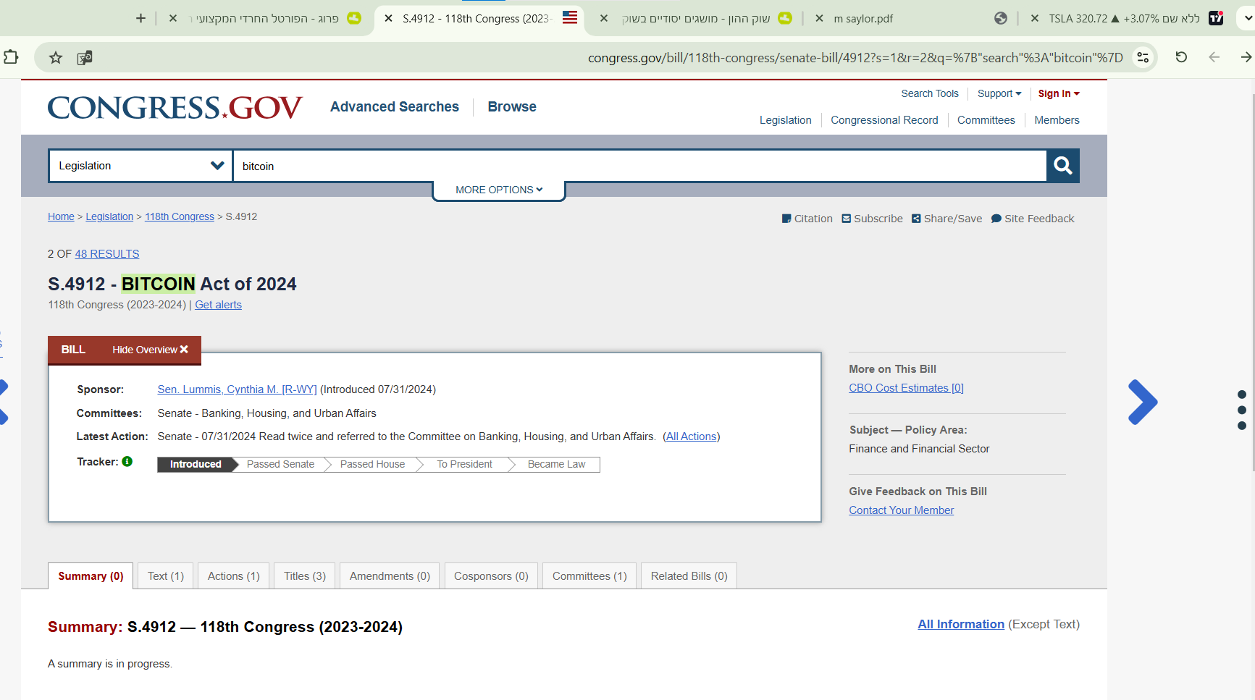The width and height of the screenshot is (1255, 700).
Task: Click the Passed House tracker stage
Action: coord(372,465)
